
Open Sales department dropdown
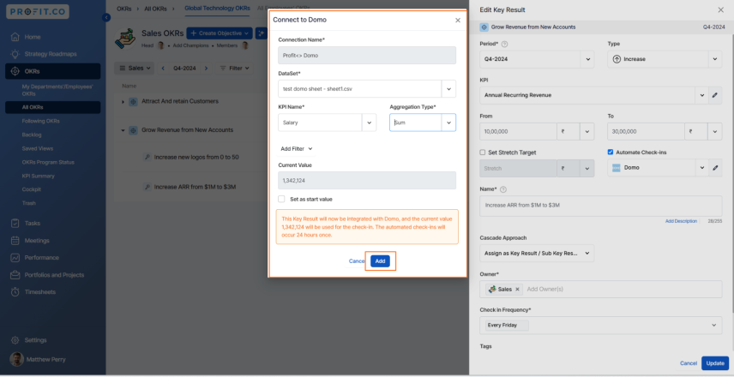click(135, 69)
